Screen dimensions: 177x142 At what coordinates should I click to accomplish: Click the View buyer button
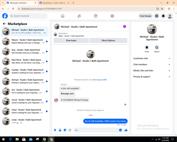71,40
